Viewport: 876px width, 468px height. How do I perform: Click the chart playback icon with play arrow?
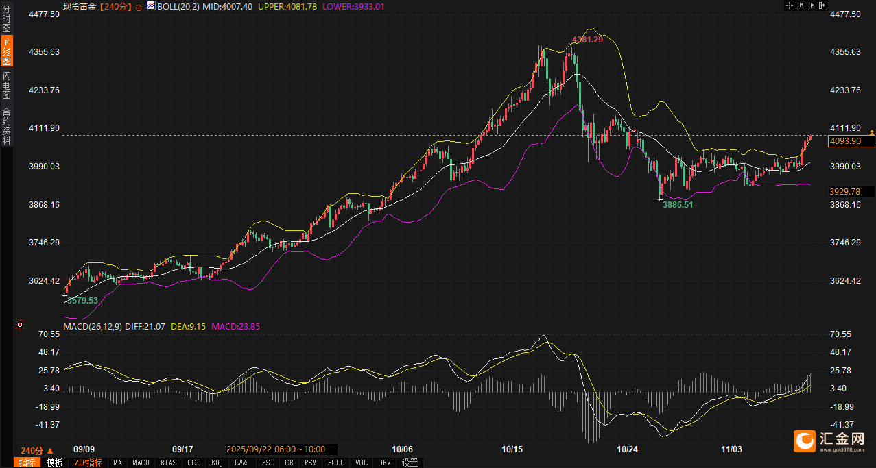pyautogui.click(x=812, y=5)
